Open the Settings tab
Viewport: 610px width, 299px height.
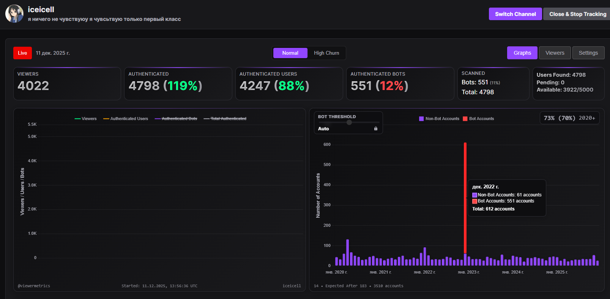click(x=588, y=53)
